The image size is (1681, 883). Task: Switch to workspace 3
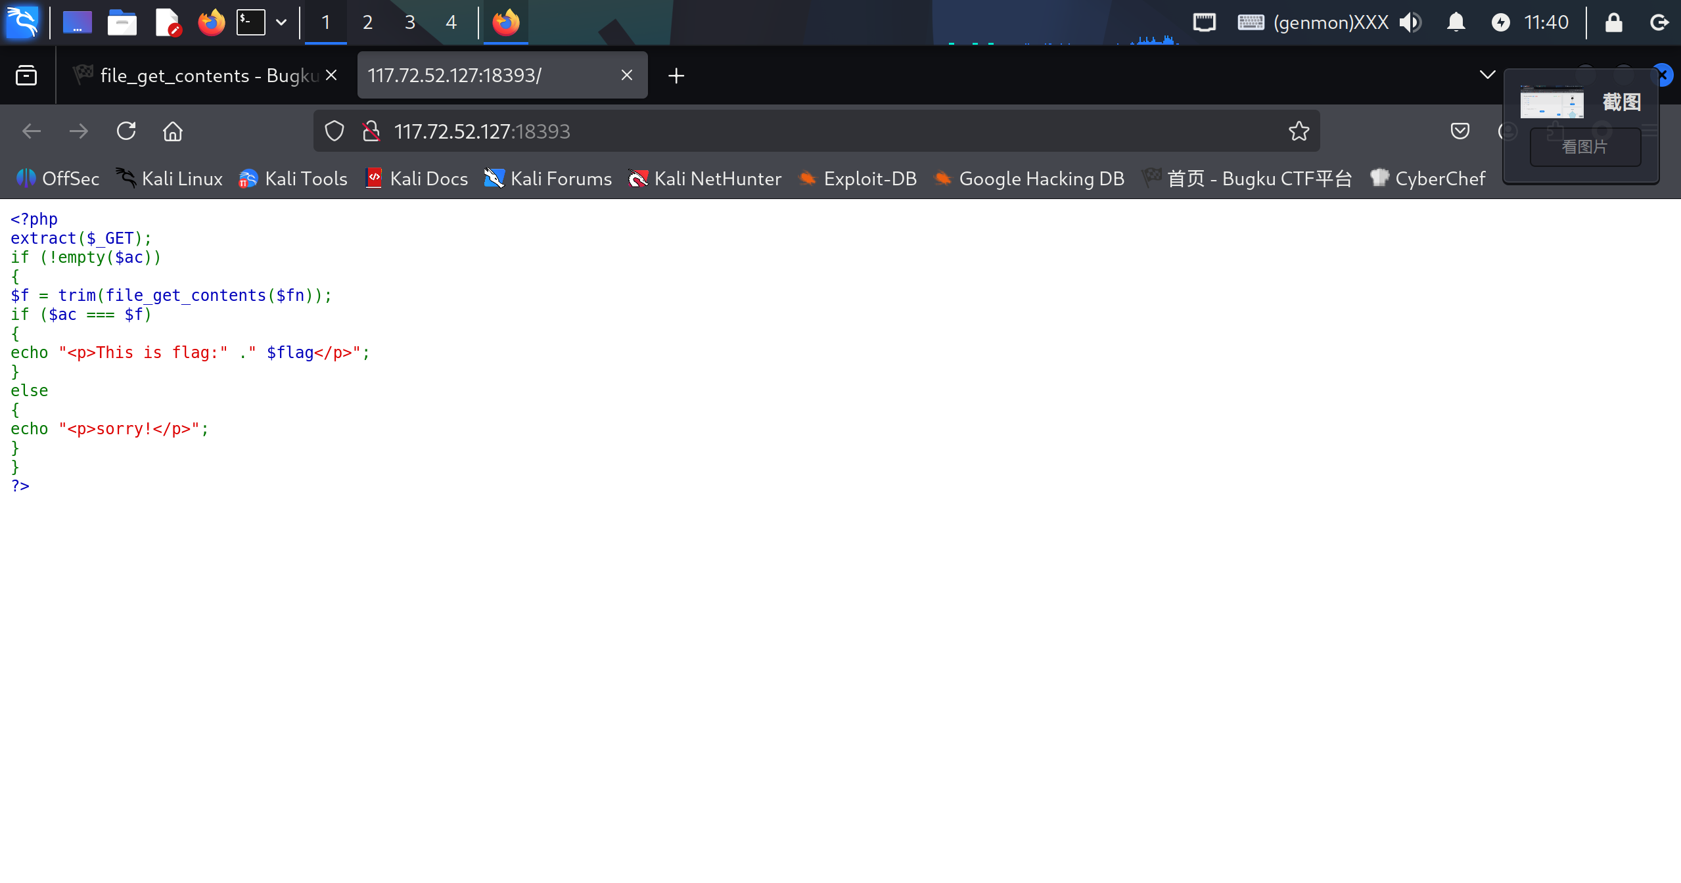(409, 22)
